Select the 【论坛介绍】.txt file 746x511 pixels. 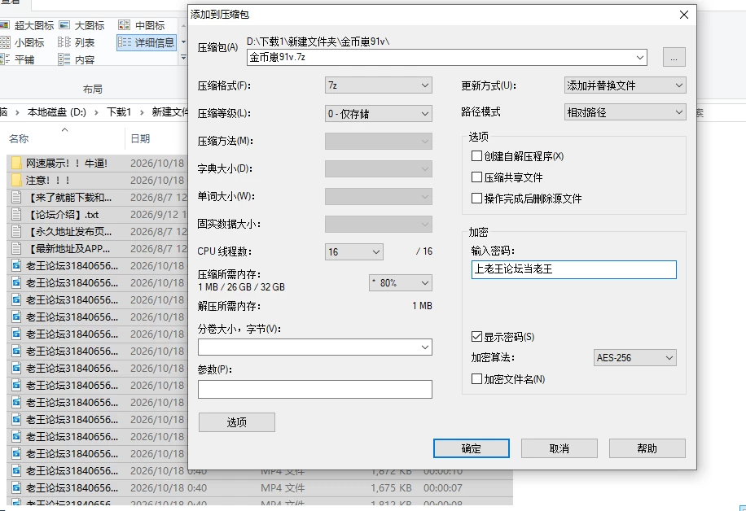pos(63,215)
